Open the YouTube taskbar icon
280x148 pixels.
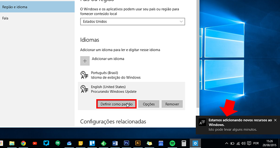(x=35, y=143)
